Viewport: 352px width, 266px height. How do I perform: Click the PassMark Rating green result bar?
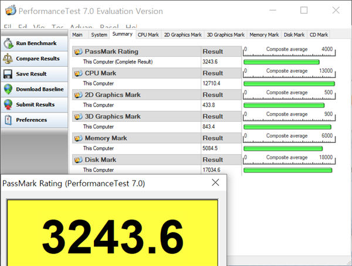click(x=281, y=62)
